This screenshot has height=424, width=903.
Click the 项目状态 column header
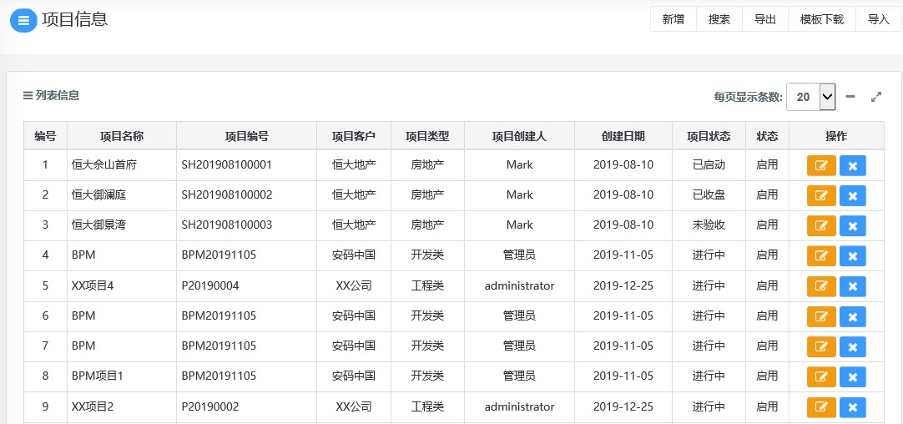709,136
